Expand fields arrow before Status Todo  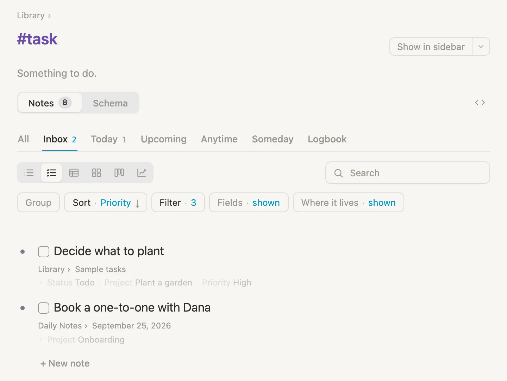coord(41,283)
